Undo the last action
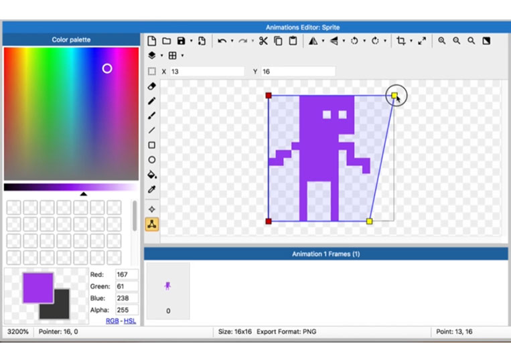Screen dimensions: 511x362 (222, 41)
